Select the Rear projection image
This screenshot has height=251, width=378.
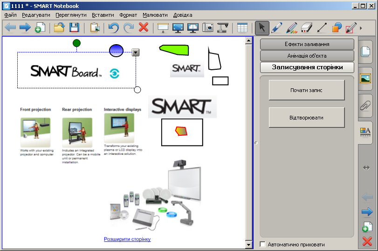pyautogui.click(x=77, y=132)
